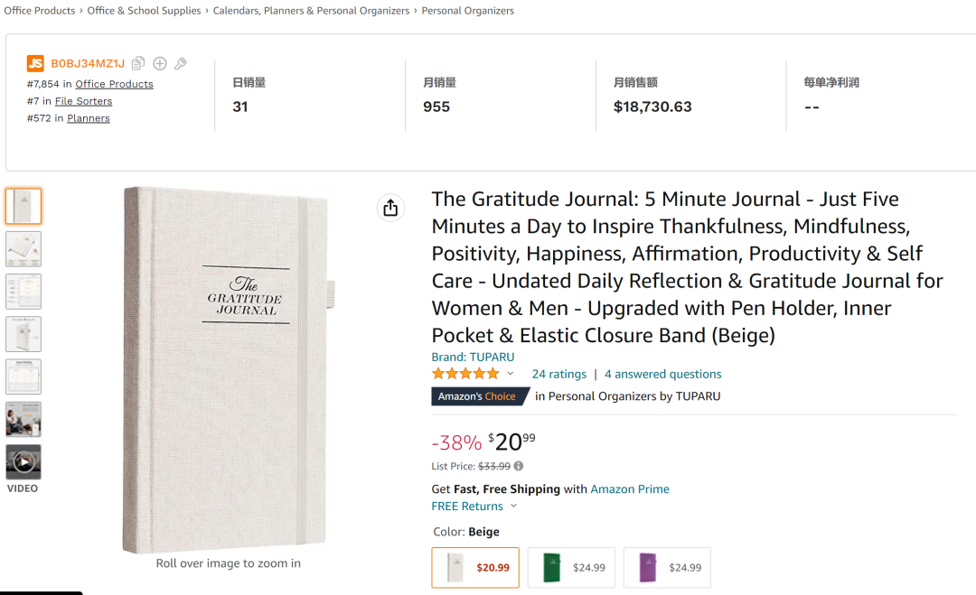This screenshot has height=595, width=976.
Task: Select the second product image thumbnail
Action: pyautogui.click(x=23, y=249)
